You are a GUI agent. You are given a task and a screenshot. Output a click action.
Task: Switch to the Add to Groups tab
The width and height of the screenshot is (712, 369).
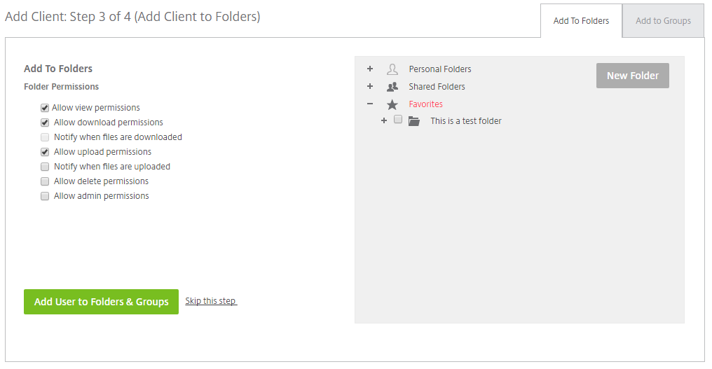pos(663,21)
